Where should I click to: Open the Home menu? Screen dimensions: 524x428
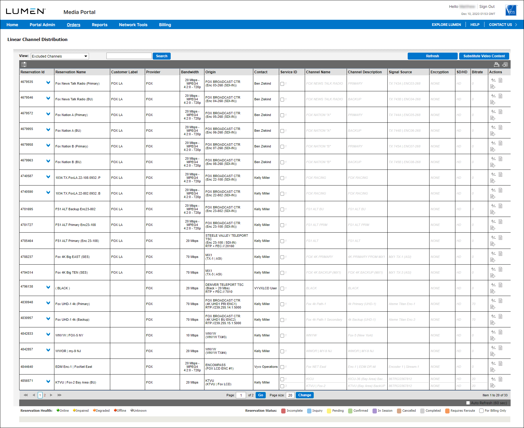12,25
